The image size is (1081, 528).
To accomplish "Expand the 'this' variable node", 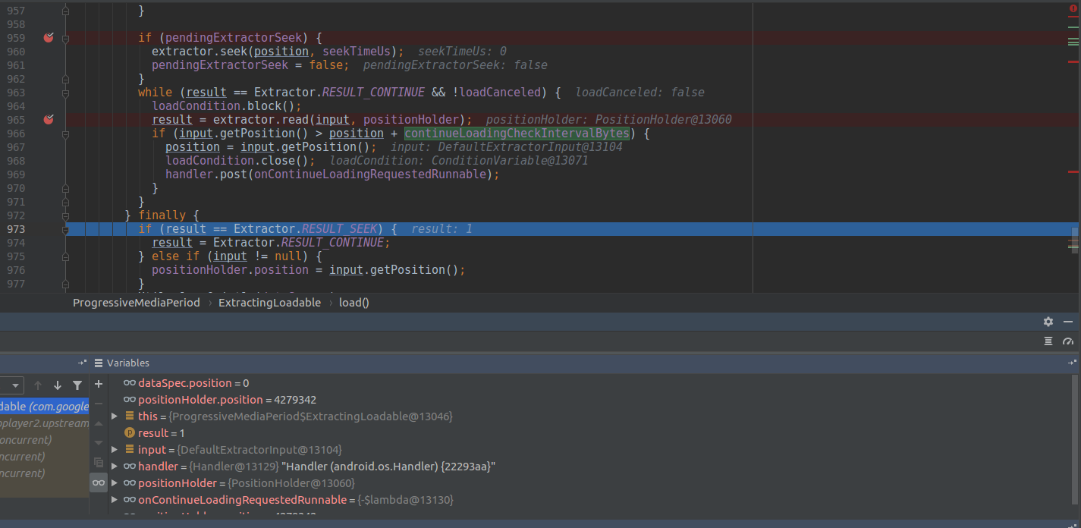I will 114,416.
